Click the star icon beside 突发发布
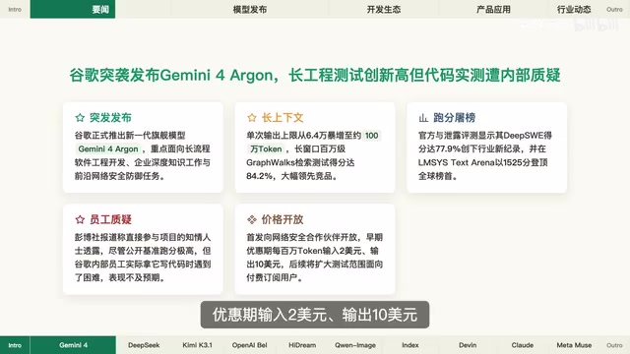This screenshot has width=630, height=354. [x=80, y=118]
